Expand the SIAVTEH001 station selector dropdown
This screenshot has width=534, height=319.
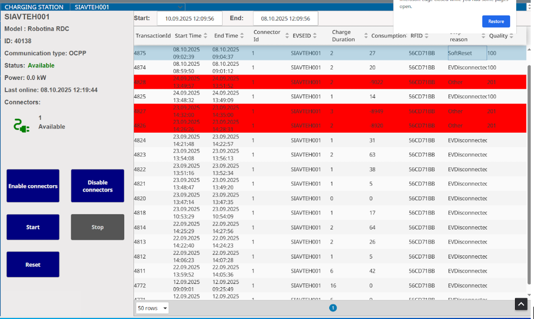coord(179,7)
